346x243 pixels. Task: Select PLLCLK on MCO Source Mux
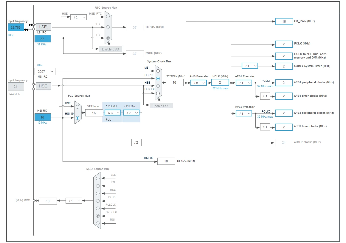(x=98, y=208)
